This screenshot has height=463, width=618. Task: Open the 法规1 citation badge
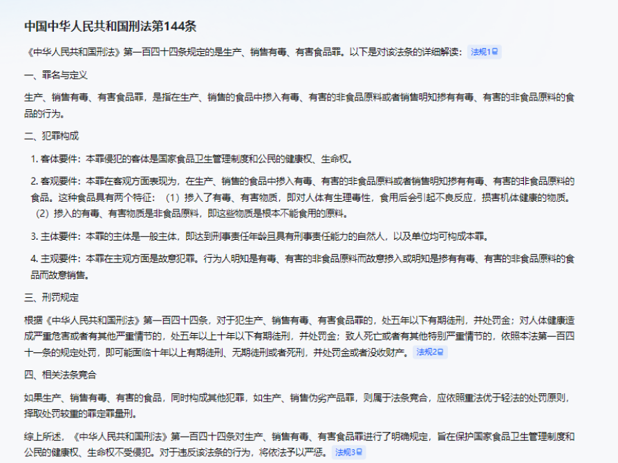484,52
